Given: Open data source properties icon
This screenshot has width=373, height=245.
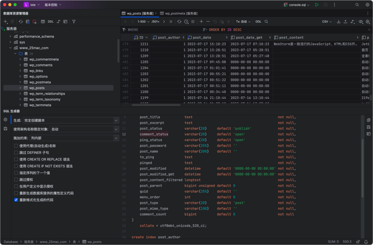Looking at the screenshot, I should coord(28,22).
